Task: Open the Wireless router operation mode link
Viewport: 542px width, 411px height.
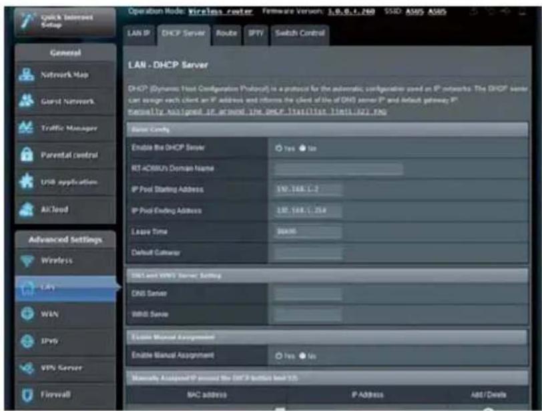Action: [220, 11]
